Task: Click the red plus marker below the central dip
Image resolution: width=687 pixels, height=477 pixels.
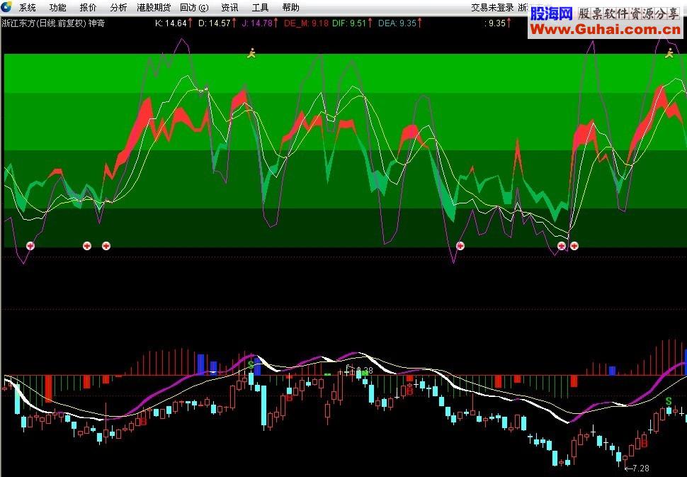Action: coord(460,245)
